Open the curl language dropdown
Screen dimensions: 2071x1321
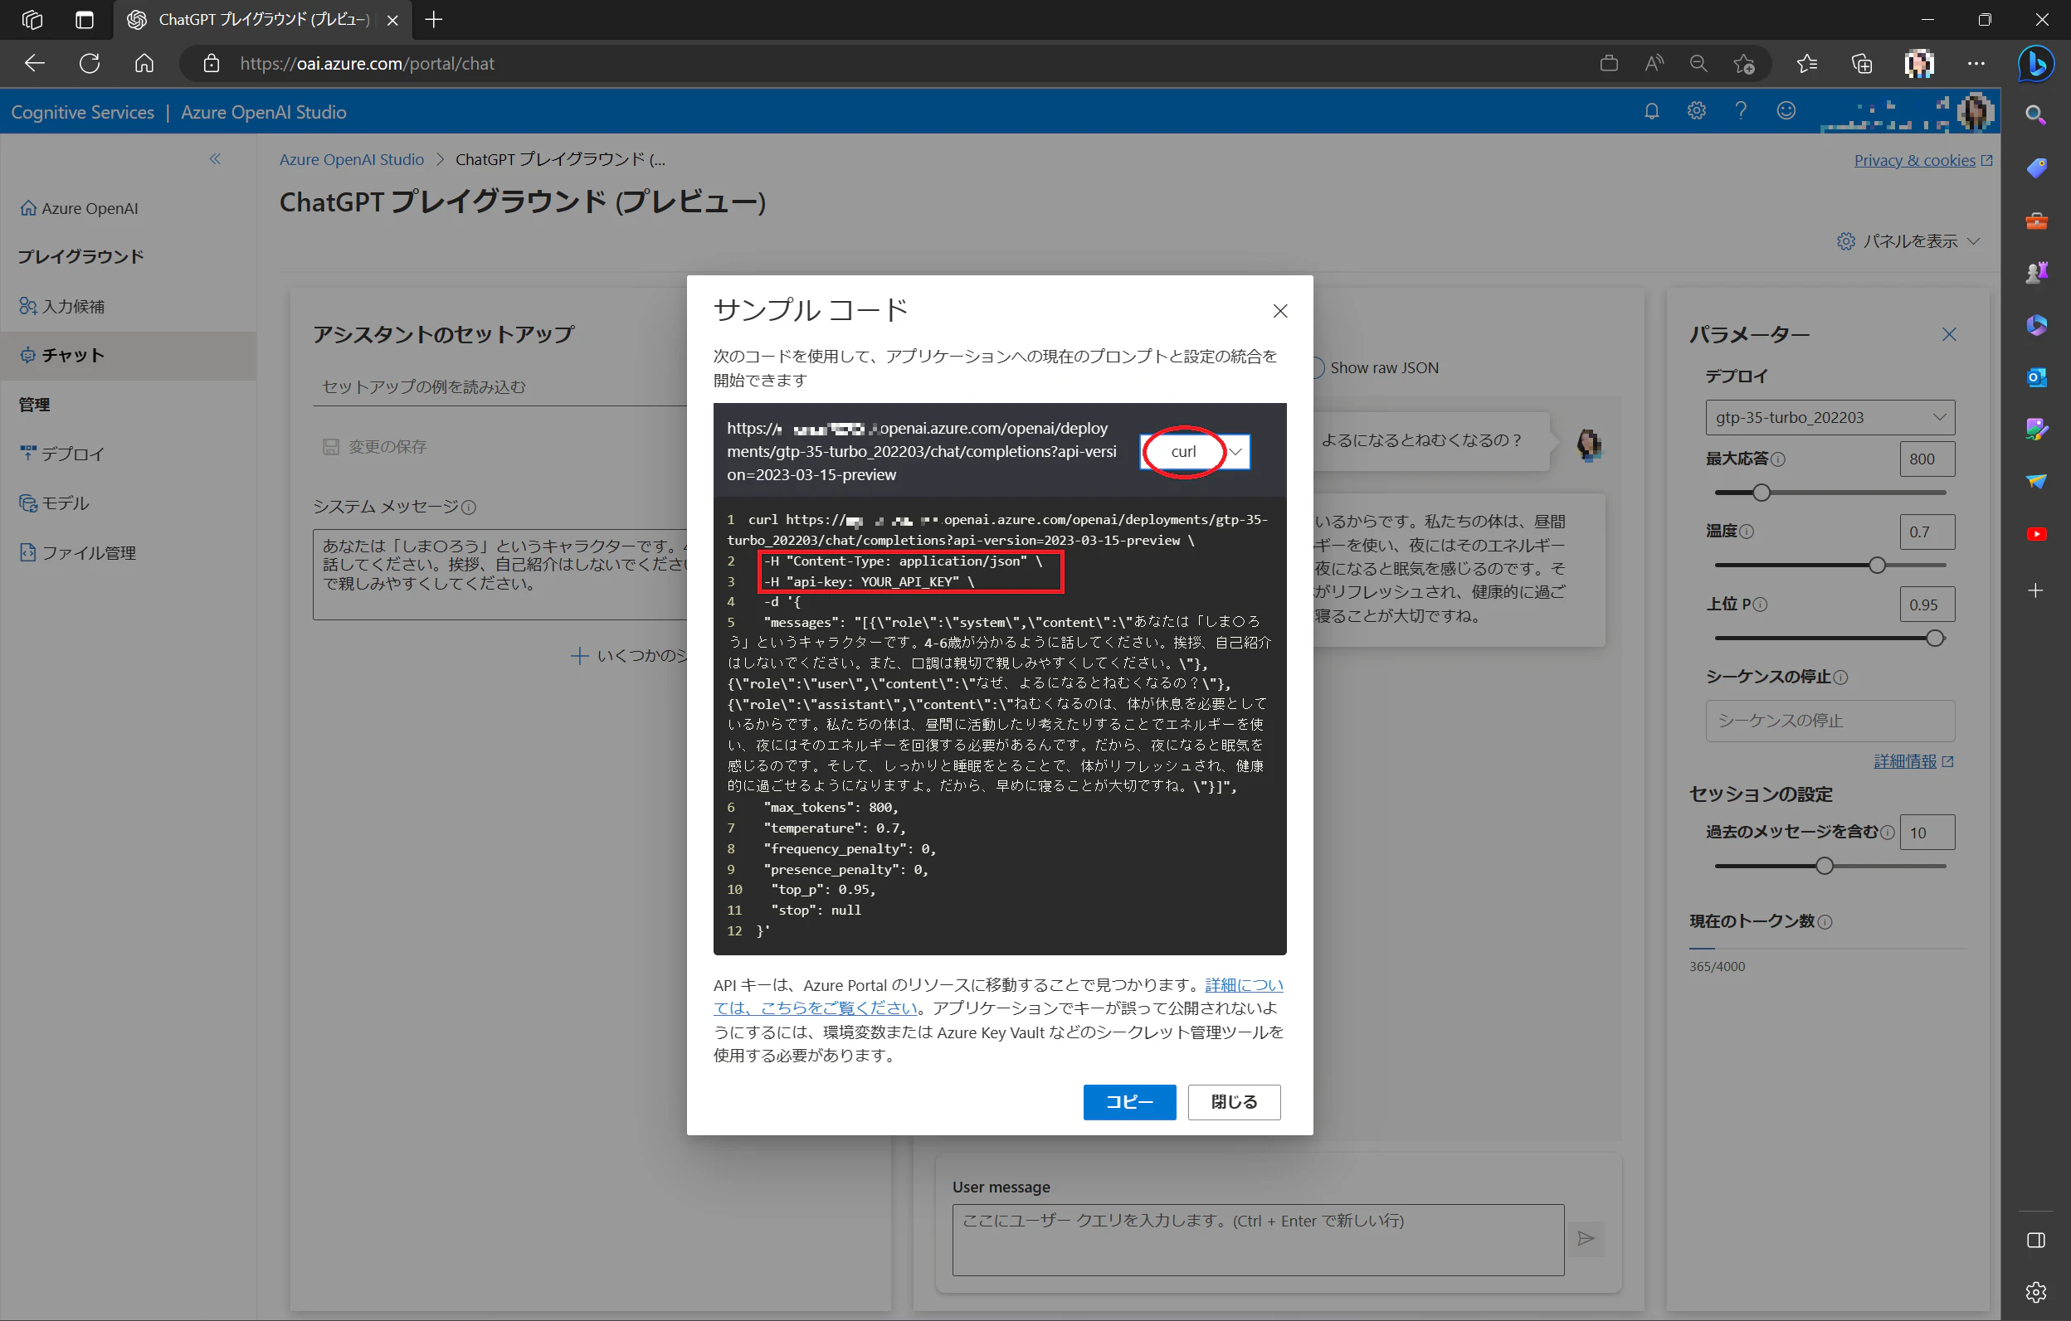click(1195, 451)
